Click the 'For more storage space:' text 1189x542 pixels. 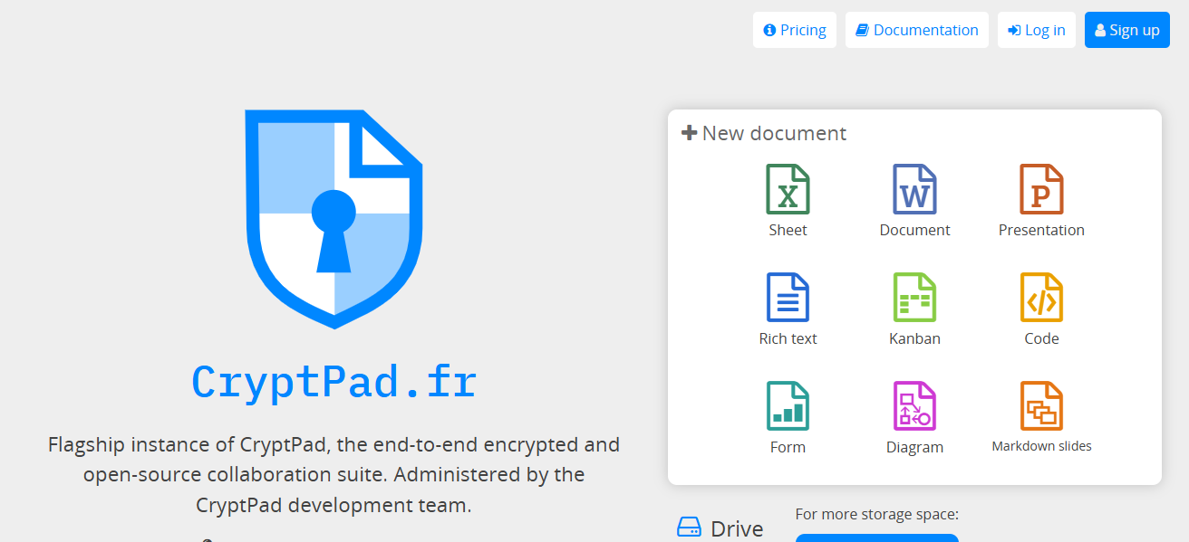point(876,514)
